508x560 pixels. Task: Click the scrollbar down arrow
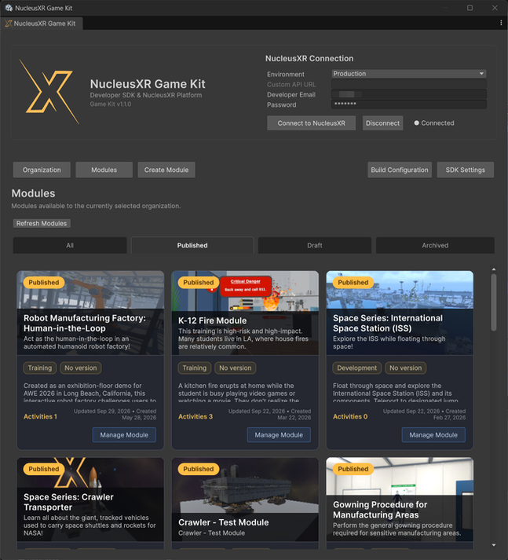[494, 545]
